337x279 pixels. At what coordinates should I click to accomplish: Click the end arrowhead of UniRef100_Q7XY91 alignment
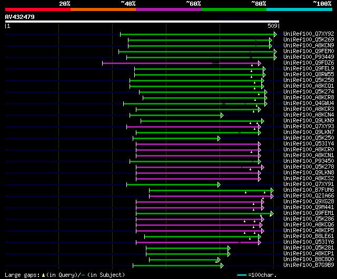pos(219,184)
